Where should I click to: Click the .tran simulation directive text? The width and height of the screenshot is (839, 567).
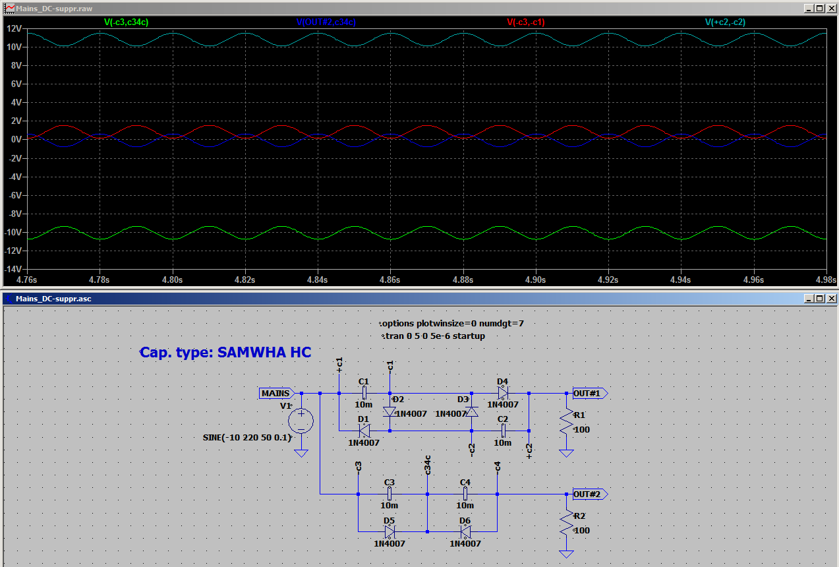(x=433, y=336)
